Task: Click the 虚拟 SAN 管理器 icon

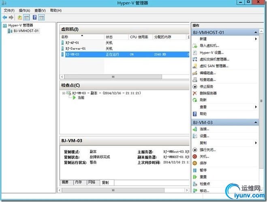Action: click(195, 66)
